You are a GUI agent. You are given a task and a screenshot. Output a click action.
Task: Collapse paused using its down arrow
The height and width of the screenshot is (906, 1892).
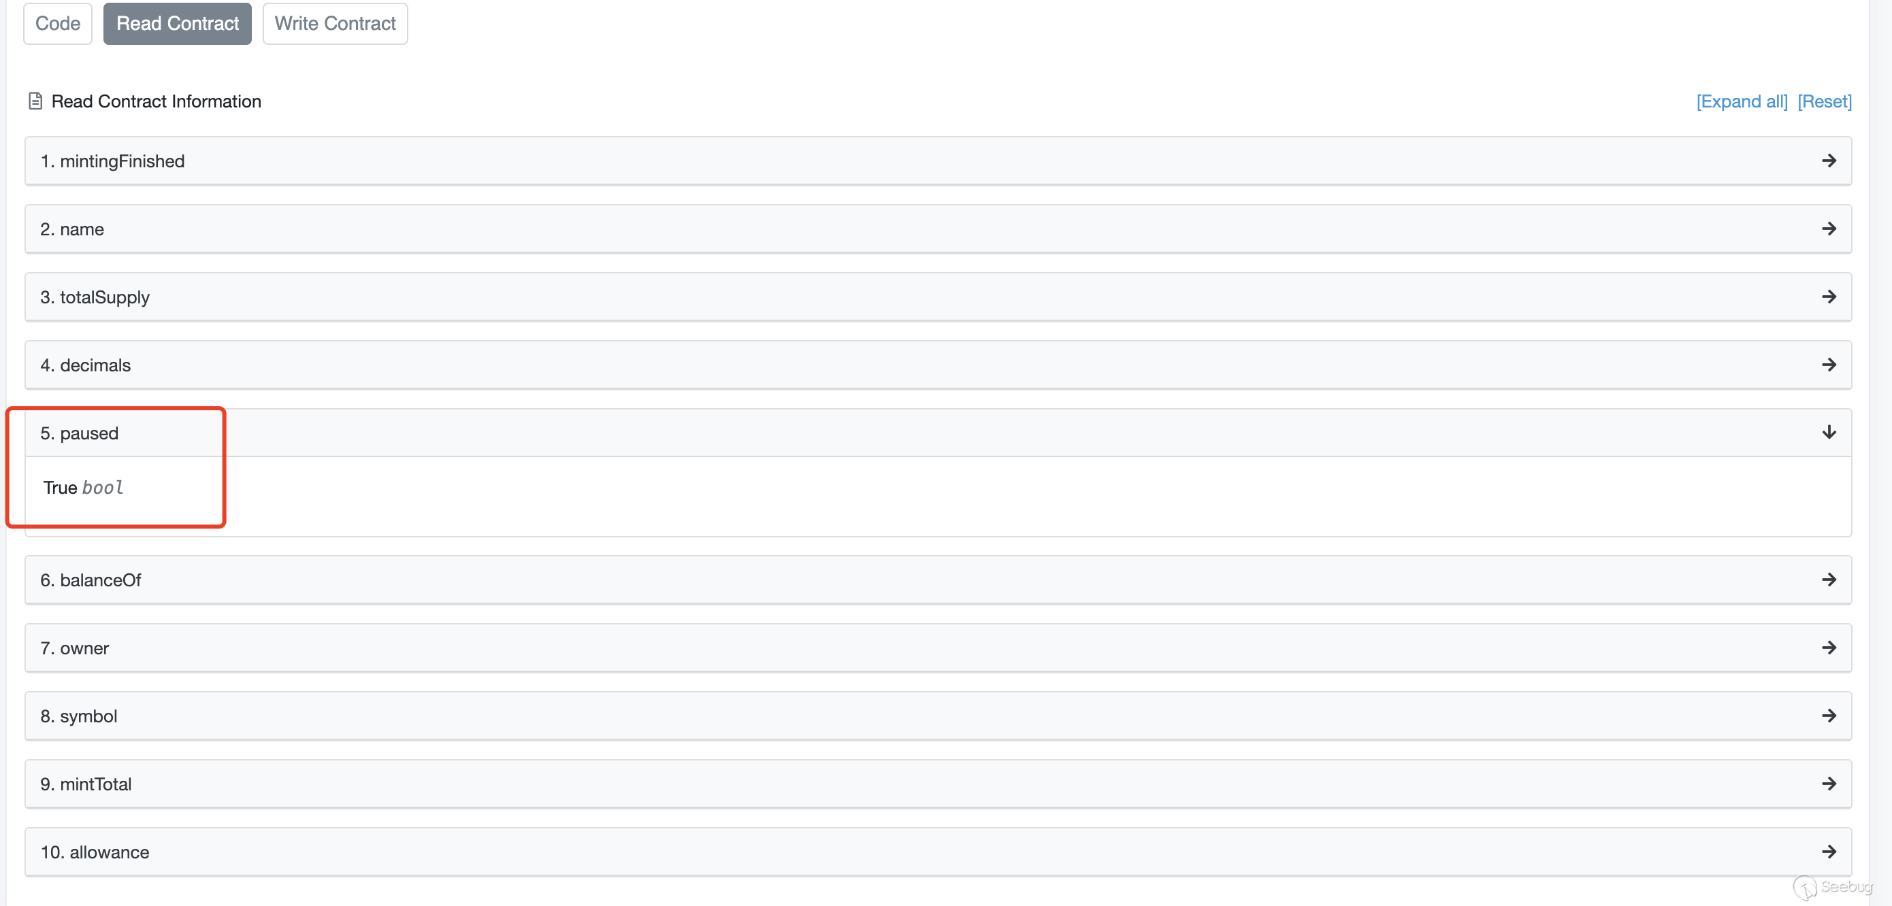tap(1828, 433)
